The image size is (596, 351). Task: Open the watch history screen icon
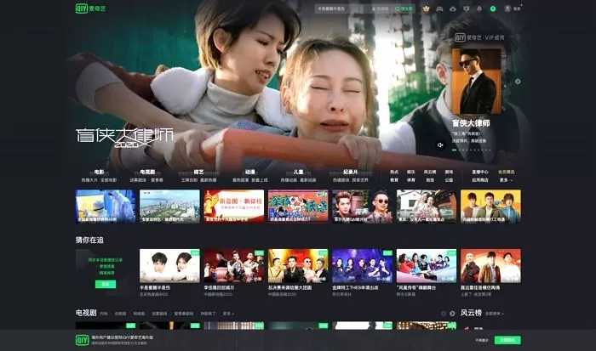[x=467, y=8]
